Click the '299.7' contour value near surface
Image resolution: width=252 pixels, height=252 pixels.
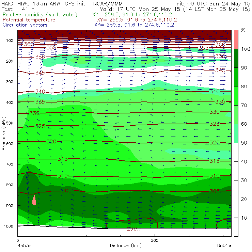point(134,229)
